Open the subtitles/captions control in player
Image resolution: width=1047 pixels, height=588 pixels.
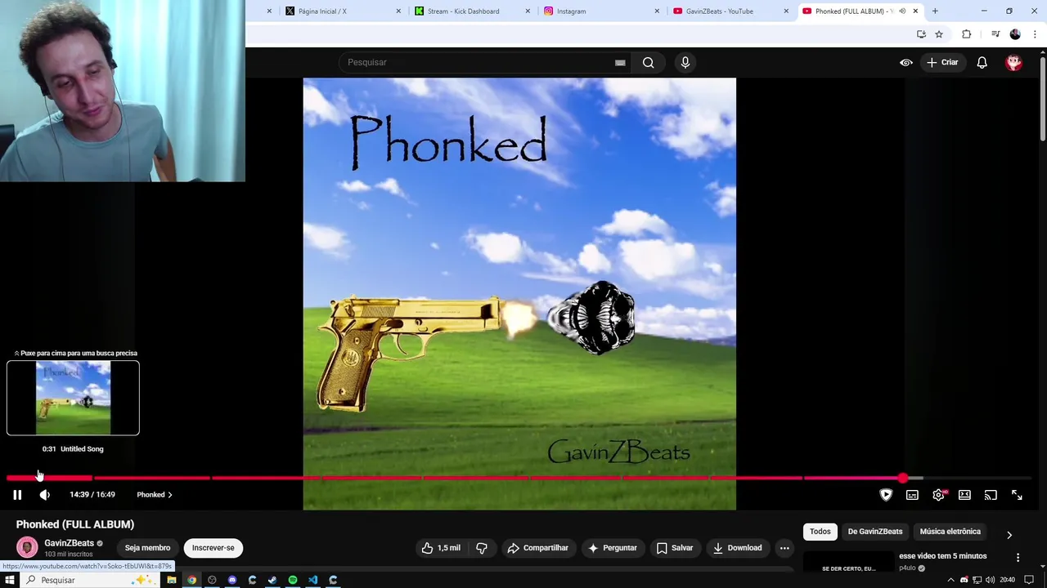pos(912,495)
